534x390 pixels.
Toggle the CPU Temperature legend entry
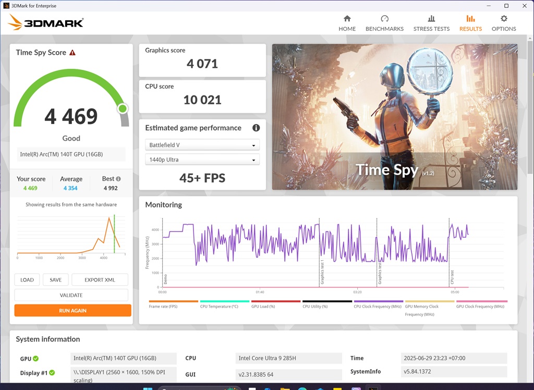(224, 304)
